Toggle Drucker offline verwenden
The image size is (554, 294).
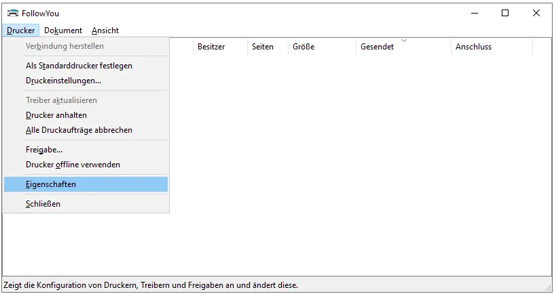[73, 165]
